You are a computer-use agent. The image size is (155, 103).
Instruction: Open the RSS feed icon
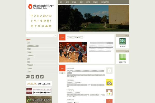click(x=42, y=77)
